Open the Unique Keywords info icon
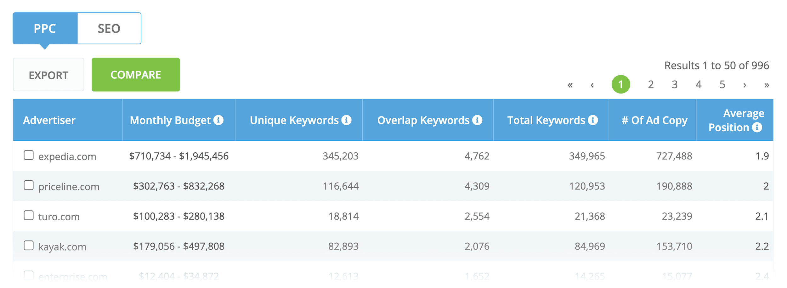The image size is (787, 288). click(x=346, y=120)
